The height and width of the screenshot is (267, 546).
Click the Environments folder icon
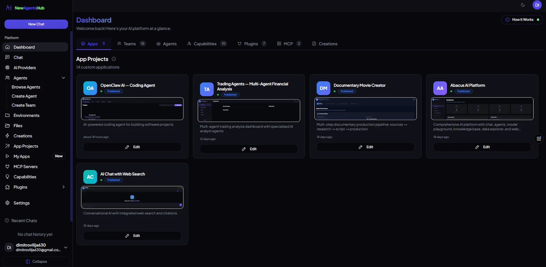[x=8, y=115]
